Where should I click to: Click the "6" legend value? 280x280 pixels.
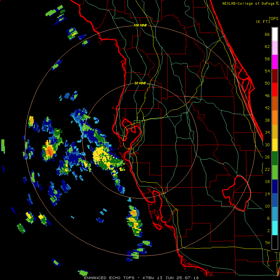click(268, 218)
